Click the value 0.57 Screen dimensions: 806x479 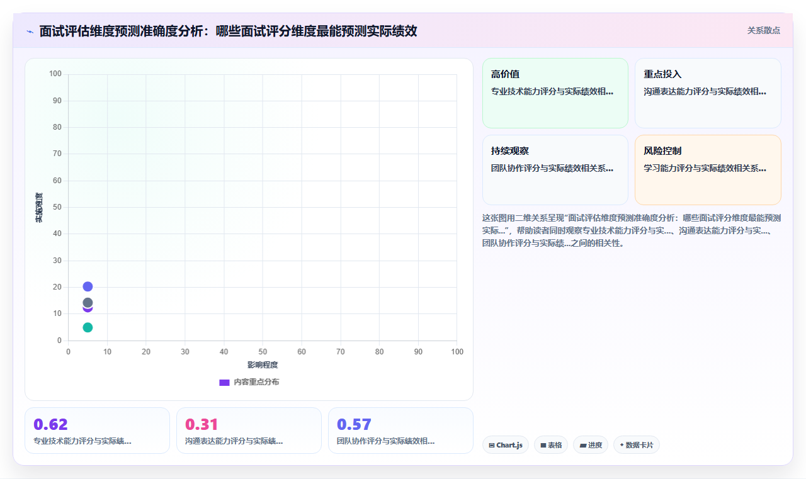coord(354,424)
